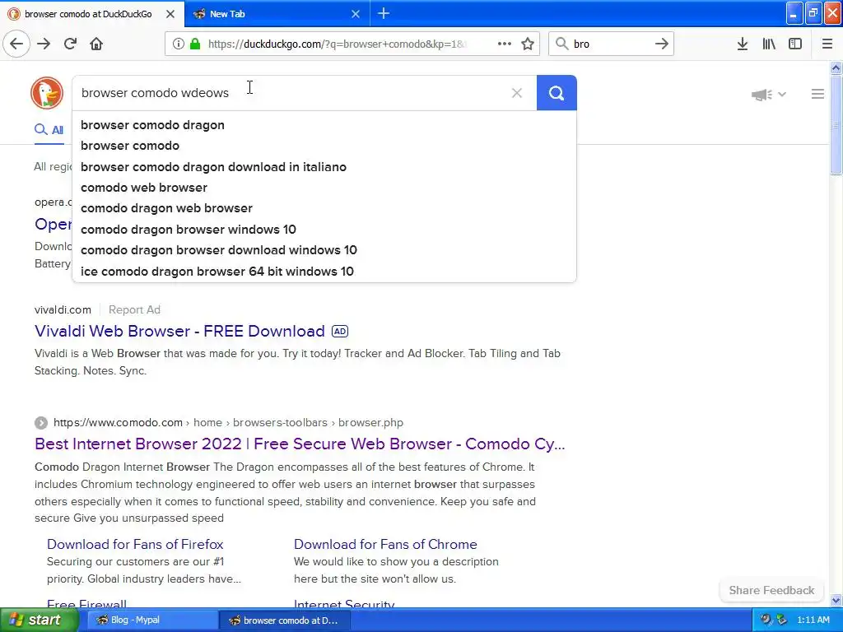Show site information icon in address bar
Viewport: 843px width, 632px height.
click(178, 44)
